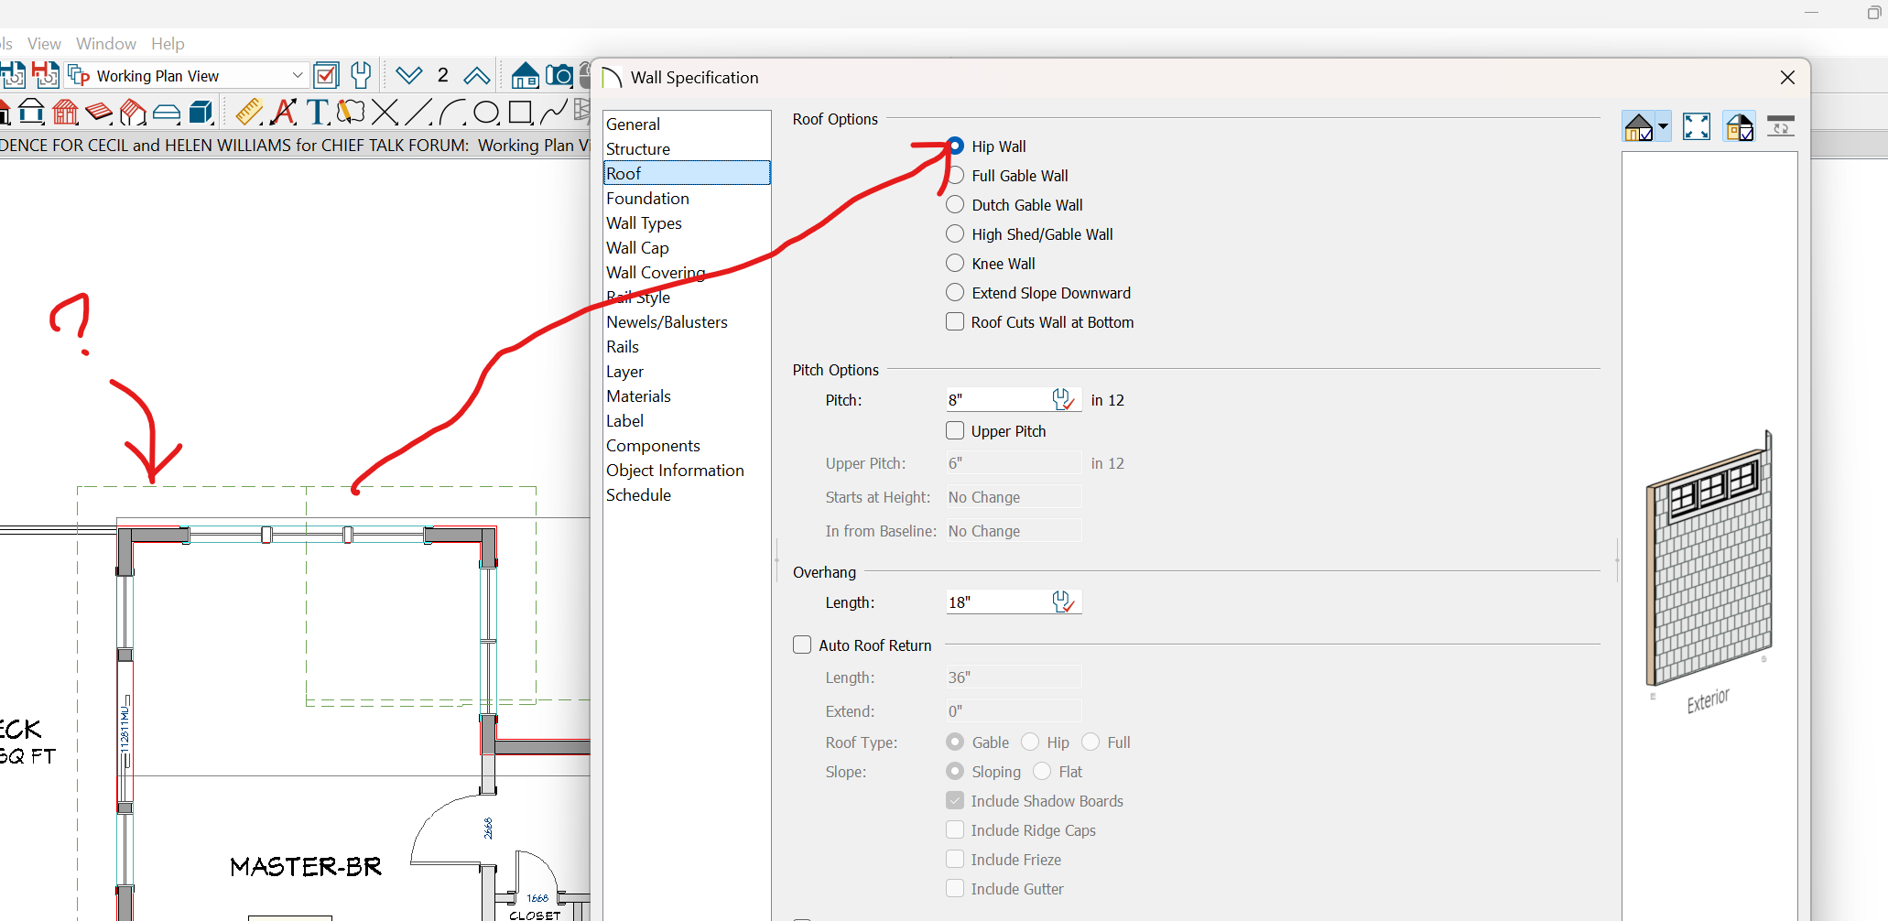The width and height of the screenshot is (1888, 921).
Task: Click the overhang Length input field
Action: tap(997, 602)
